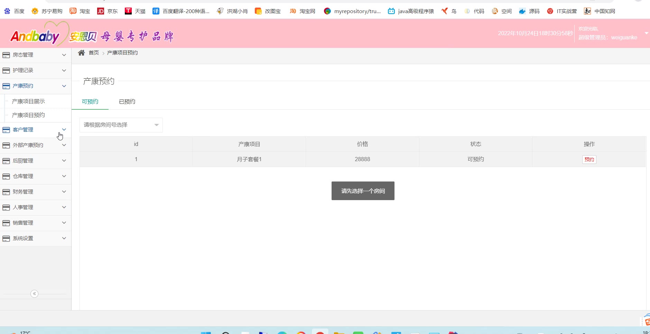Open the 人事管理 menu label

pyautogui.click(x=23, y=207)
